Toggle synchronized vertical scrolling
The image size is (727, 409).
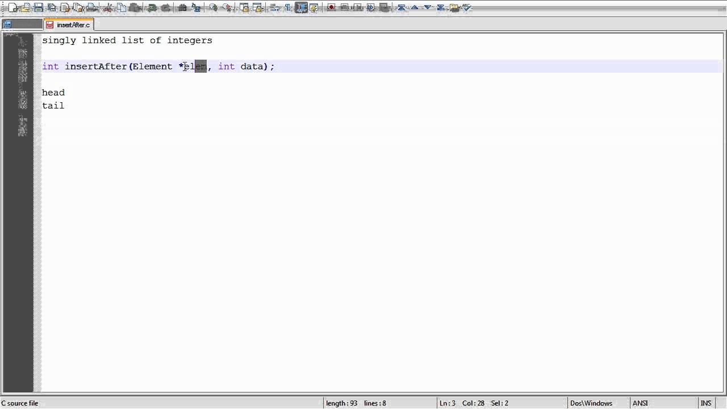pos(244,7)
